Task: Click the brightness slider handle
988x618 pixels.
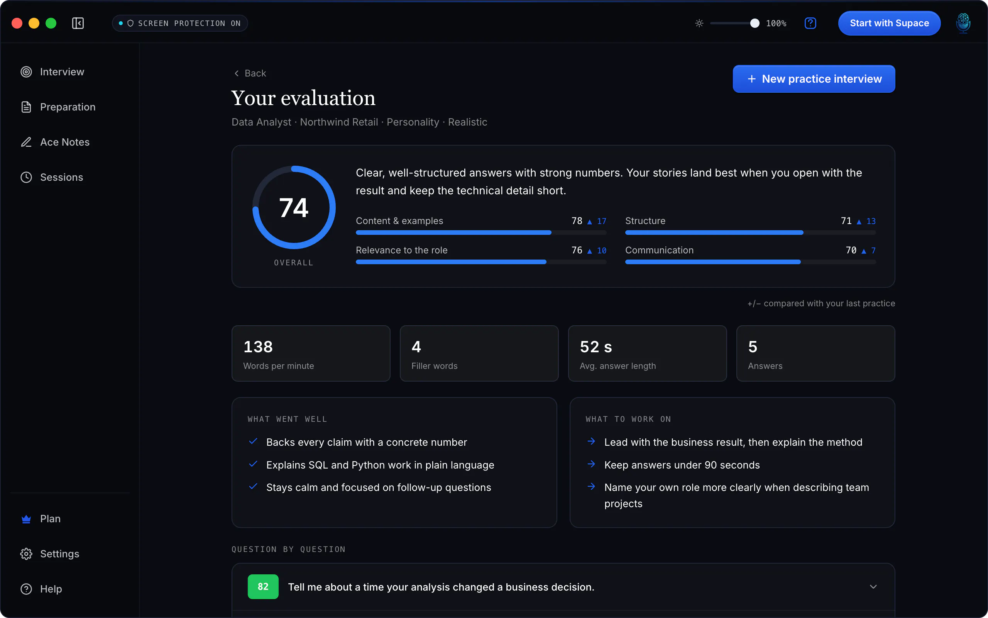Action: click(755, 23)
